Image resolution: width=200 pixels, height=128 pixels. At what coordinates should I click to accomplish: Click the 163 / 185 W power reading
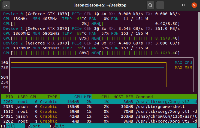click(134, 33)
